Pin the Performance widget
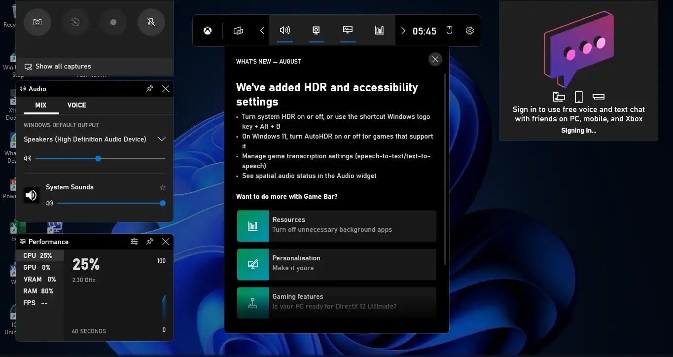The image size is (673, 357). (150, 242)
